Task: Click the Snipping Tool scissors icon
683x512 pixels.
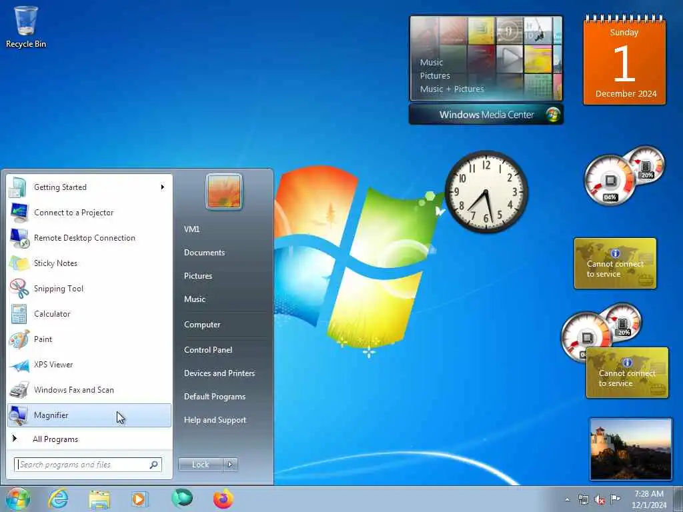Action: coord(19,288)
